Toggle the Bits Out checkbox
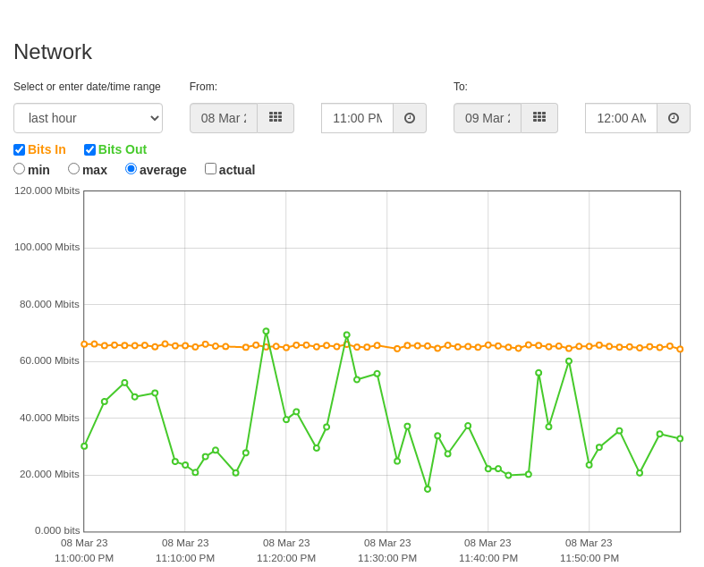The height and width of the screenshot is (567, 704). point(89,149)
